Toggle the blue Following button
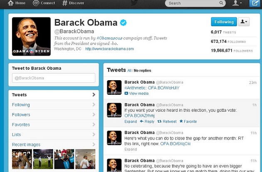262x172 pixels. click(x=224, y=22)
